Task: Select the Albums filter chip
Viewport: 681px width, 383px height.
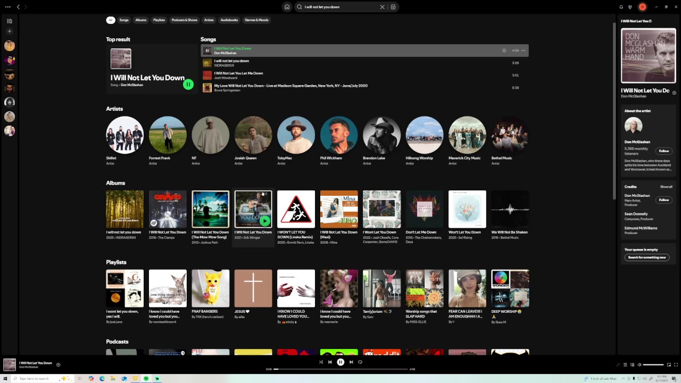Action: [x=141, y=20]
